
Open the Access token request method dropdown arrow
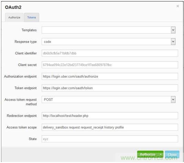click(x=173, y=100)
